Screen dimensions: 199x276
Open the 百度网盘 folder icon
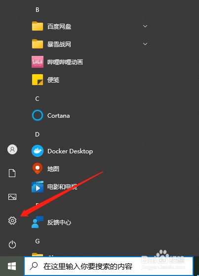click(38, 26)
